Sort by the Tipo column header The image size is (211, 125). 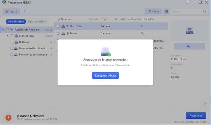[105, 19]
